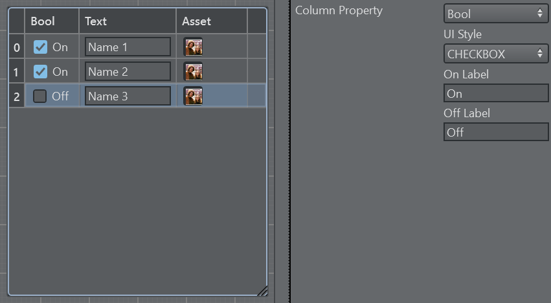Click asset thumbnail in row 2
Image resolution: width=551 pixels, height=303 pixels.
193,96
